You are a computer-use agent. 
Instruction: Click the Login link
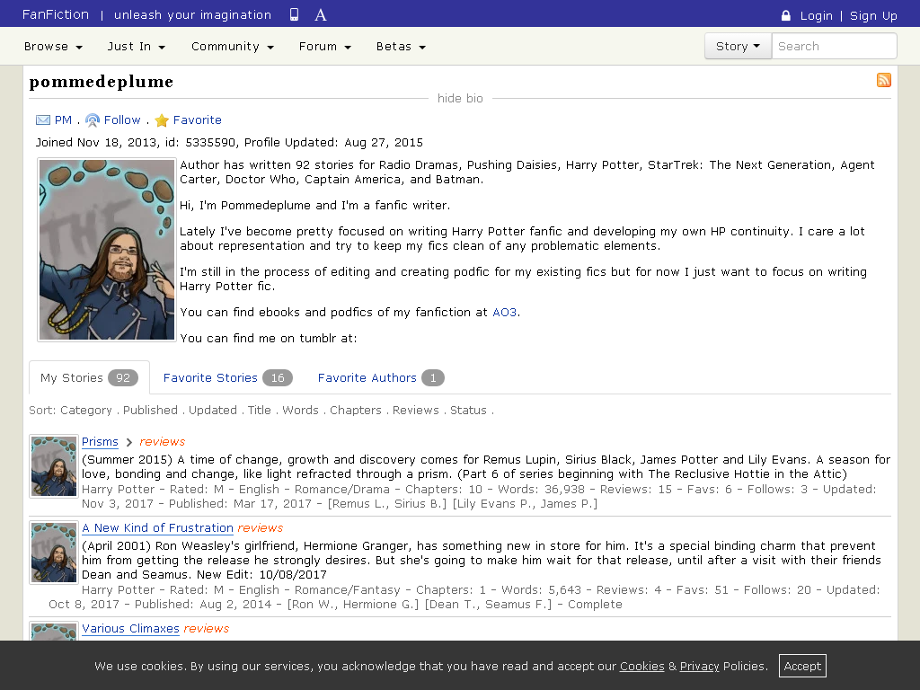(816, 16)
